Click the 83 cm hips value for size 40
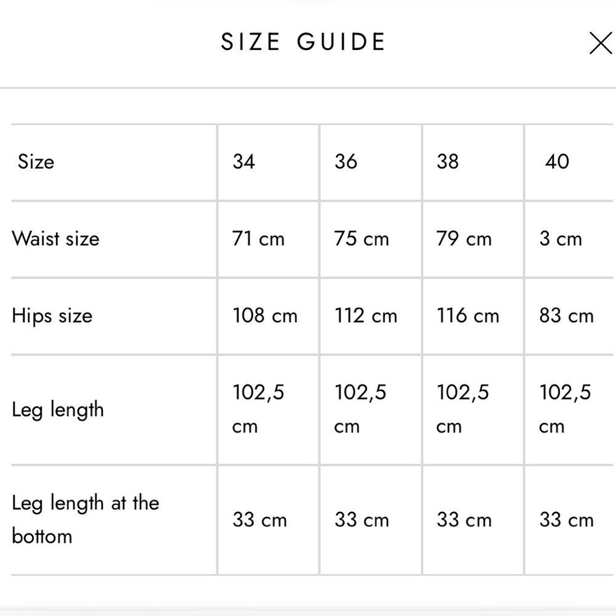616x616 pixels. [566, 316]
